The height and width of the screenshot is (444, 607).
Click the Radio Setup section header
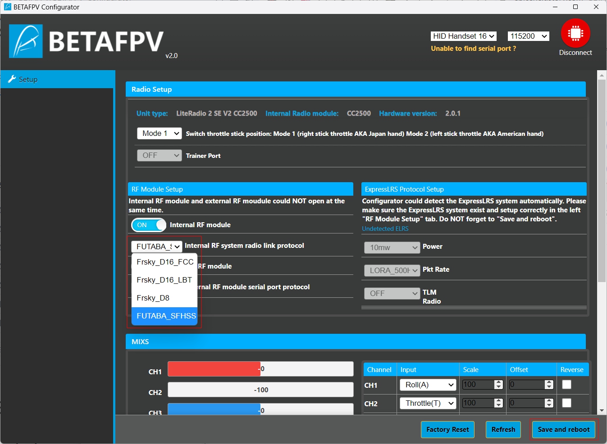coord(356,89)
